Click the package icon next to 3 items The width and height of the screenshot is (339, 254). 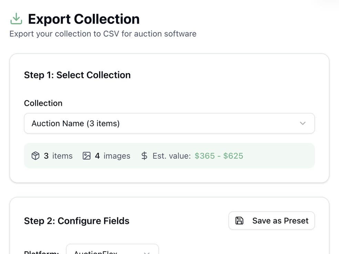35,155
